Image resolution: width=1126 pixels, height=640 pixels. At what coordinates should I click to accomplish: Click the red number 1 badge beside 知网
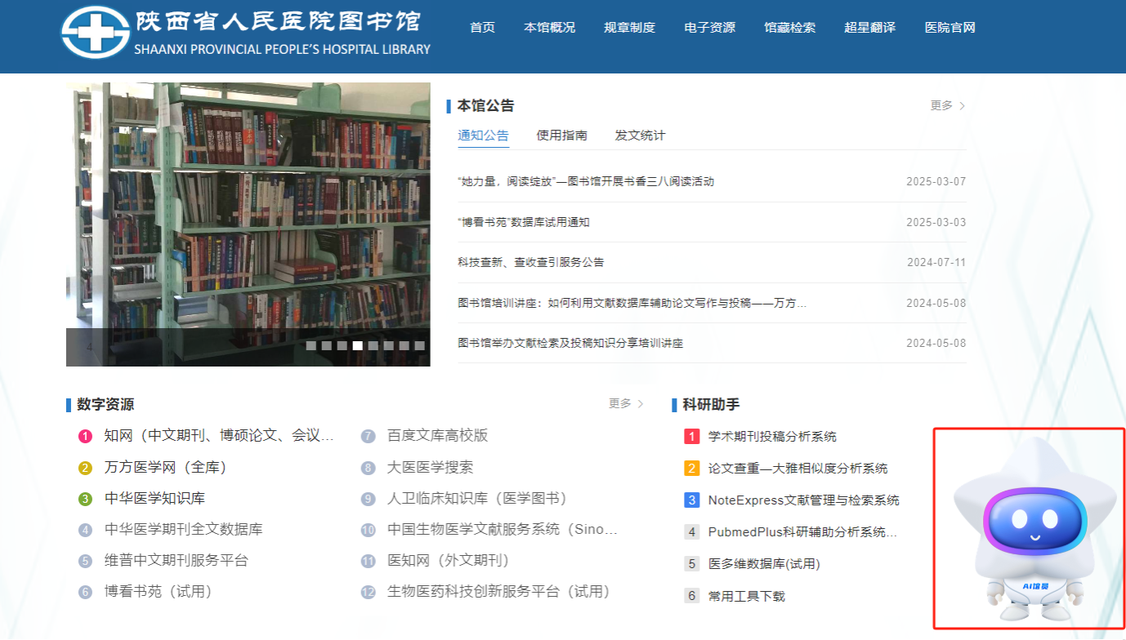pyautogui.click(x=86, y=437)
